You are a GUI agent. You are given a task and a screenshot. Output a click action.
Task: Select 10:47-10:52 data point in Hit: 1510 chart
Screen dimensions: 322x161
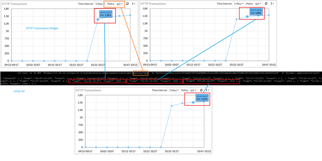pos(204,102)
